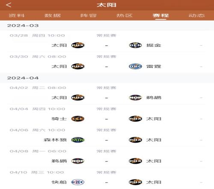214x189 pixels.
Task: Click PHX logo in the 03/28 game
Action: tap(78, 45)
